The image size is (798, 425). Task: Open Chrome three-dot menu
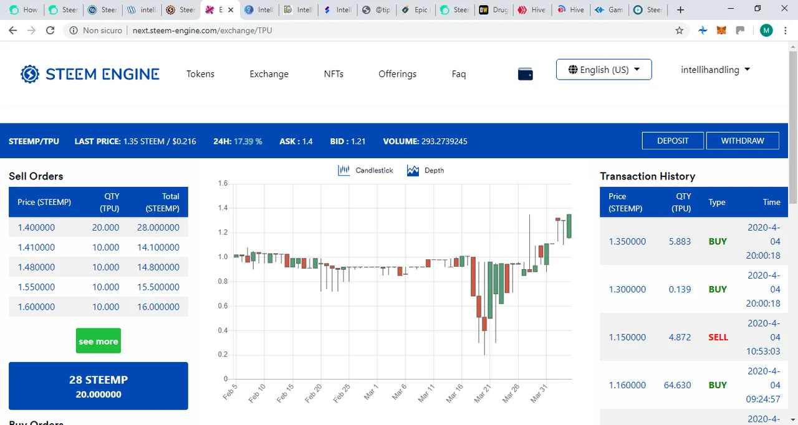[x=786, y=30]
